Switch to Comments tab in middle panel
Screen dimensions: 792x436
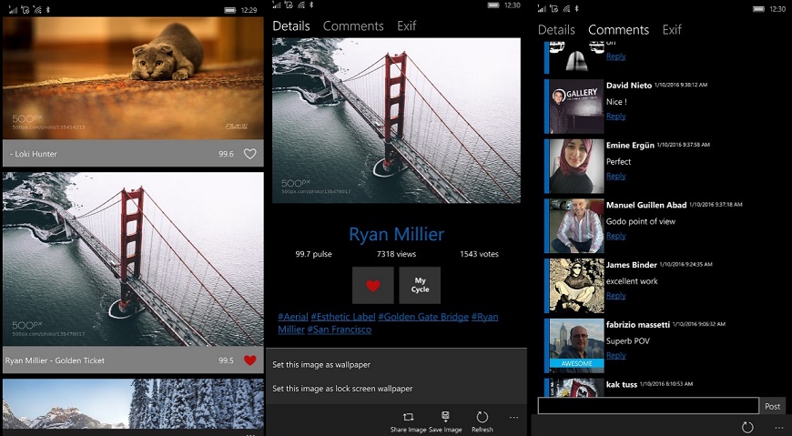(353, 26)
